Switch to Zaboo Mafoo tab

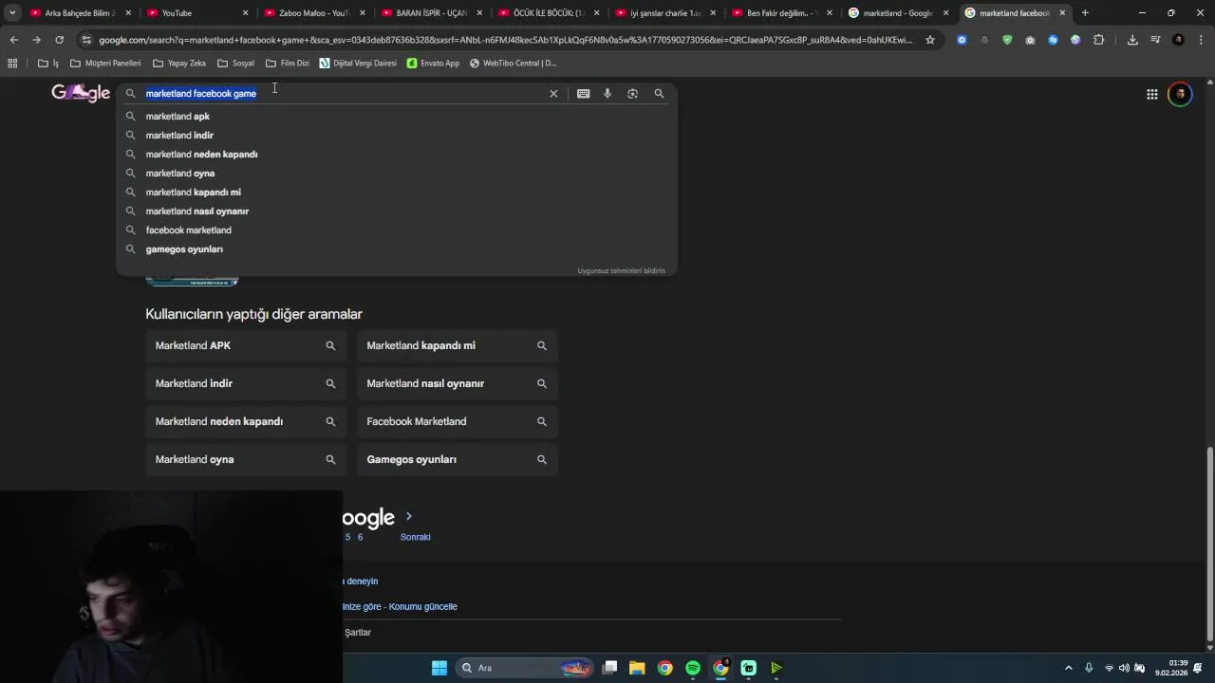click(x=315, y=13)
